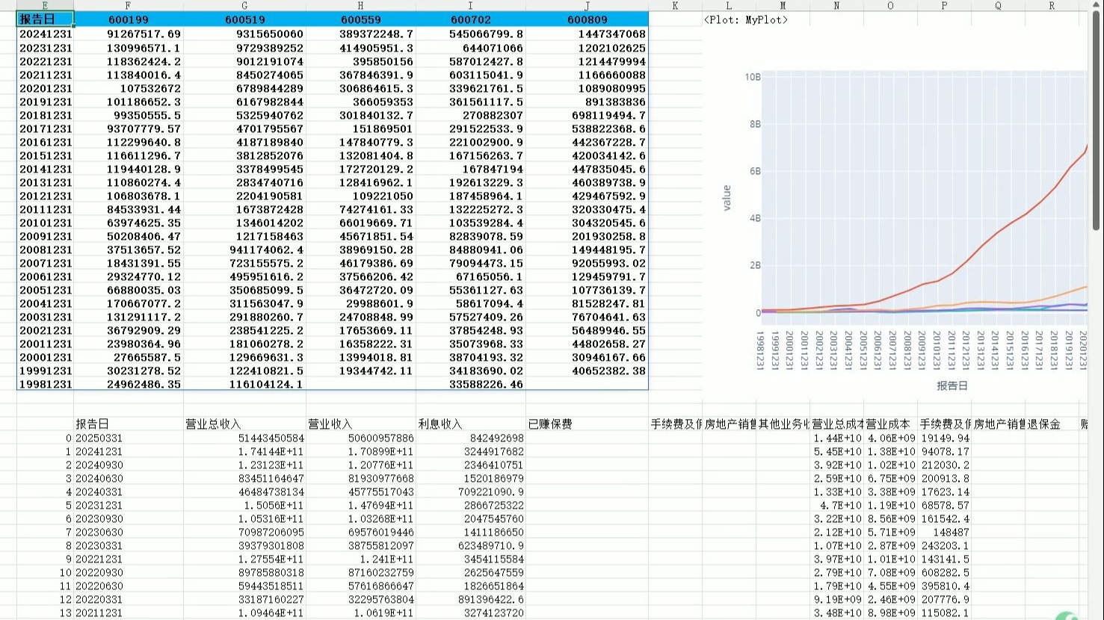Viewport: 1104px width, 620px height.
Task: Click cell with value 2204190581
Action: pos(244,196)
